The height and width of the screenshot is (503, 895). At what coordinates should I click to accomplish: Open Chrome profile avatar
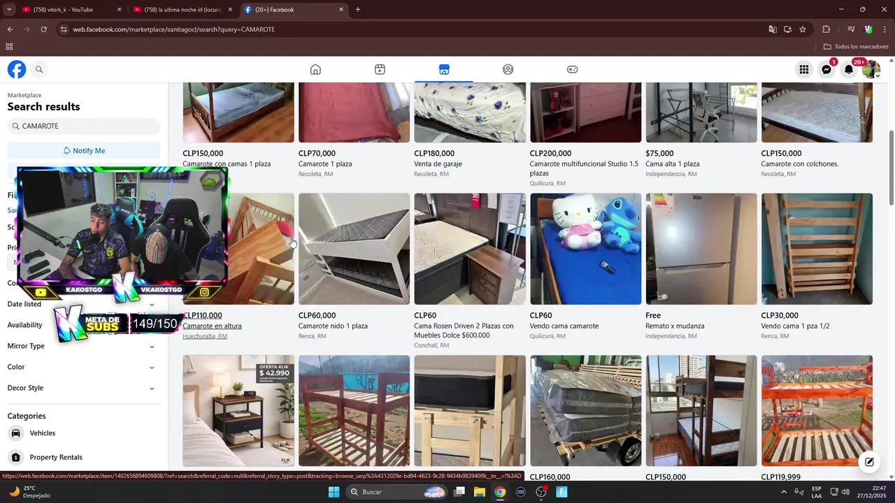click(868, 29)
